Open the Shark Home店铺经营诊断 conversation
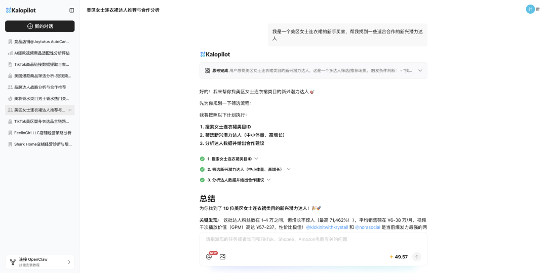 pos(40,144)
